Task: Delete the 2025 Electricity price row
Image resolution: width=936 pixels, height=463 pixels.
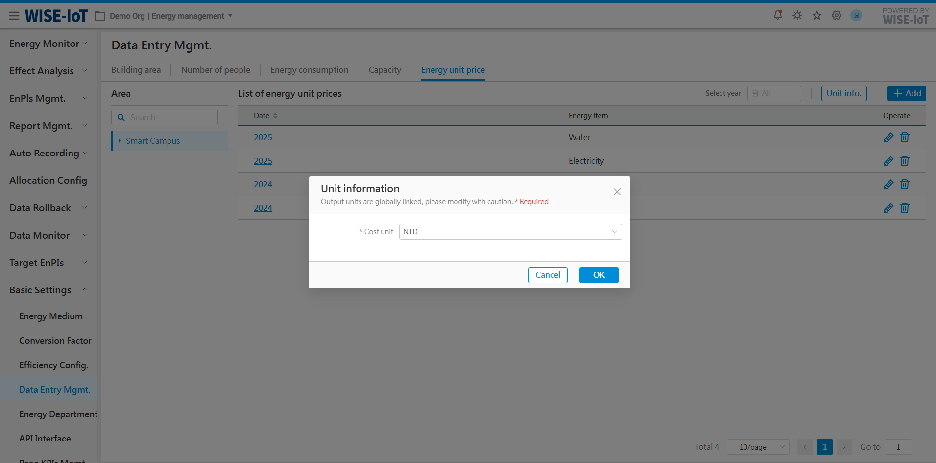Action: (905, 161)
